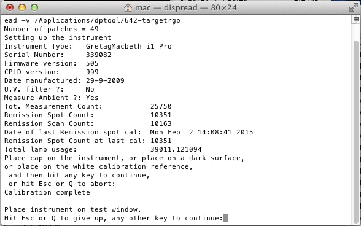Click the 'Place instrument on test window.' line
This screenshot has height=226, width=361.
click(x=72, y=209)
